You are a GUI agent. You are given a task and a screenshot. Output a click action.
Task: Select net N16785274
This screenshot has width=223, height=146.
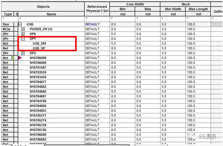[x=38, y=120]
